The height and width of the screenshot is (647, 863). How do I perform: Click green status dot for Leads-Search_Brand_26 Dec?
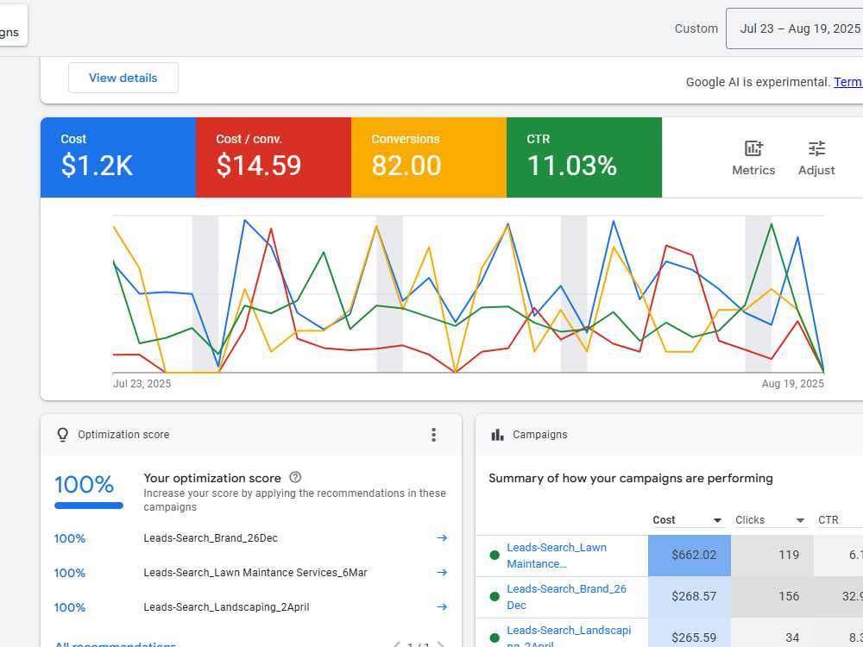(x=494, y=596)
